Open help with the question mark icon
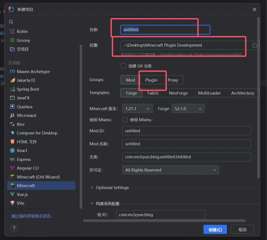This screenshot has width=267, height=240. click(14, 229)
